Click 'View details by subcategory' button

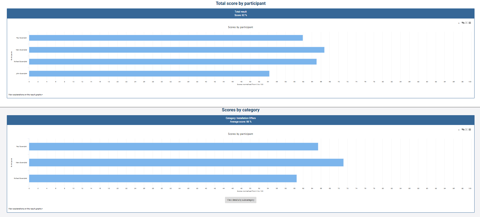[x=241, y=200]
